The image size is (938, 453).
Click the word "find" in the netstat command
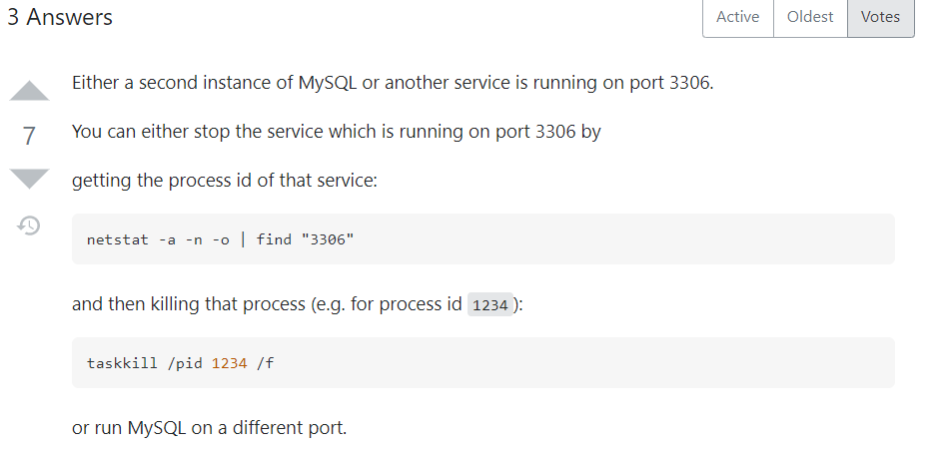273,240
